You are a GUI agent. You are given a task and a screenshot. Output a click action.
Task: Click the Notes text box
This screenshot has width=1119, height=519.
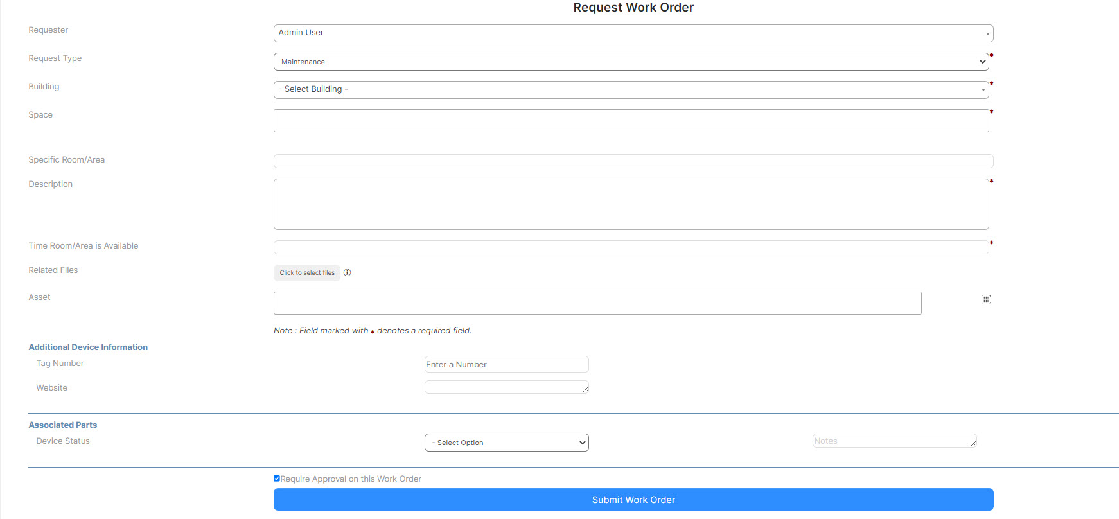tap(895, 441)
